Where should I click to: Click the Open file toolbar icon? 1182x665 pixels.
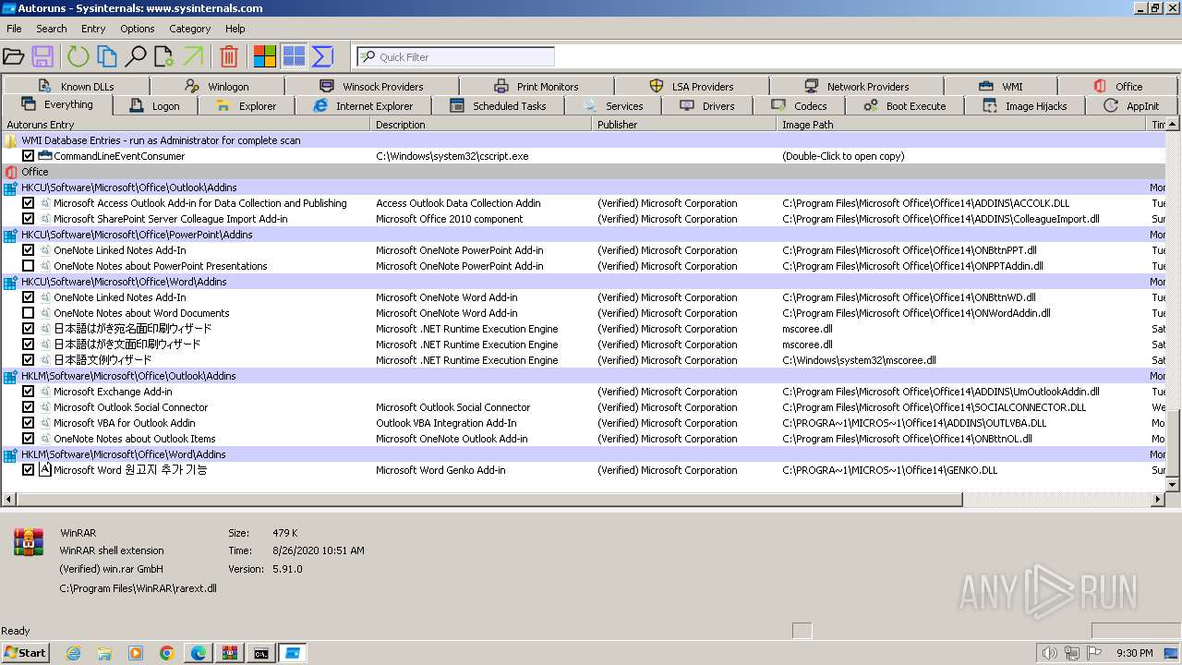coord(13,56)
